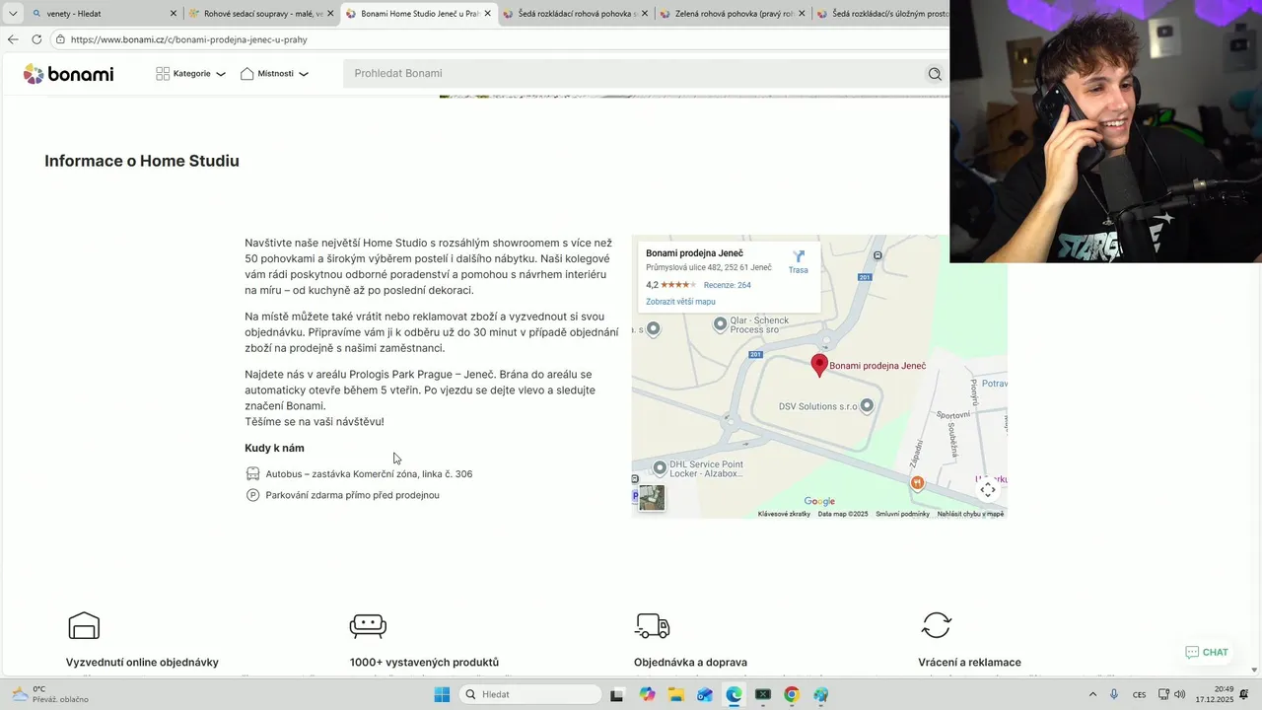Image resolution: width=1262 pixels, height=710 pixels.
Task: Switch to 'Šedá rozkládací rohová pohovka' tab
Action: click(x=575, y=14)
